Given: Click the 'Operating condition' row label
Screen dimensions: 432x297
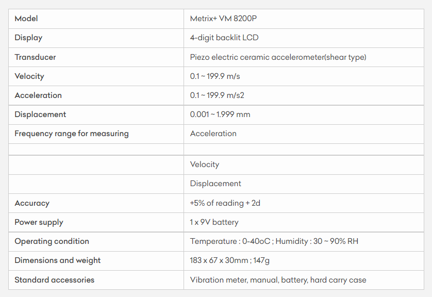Looking at the screenshot, I should (x=52, y=241).
